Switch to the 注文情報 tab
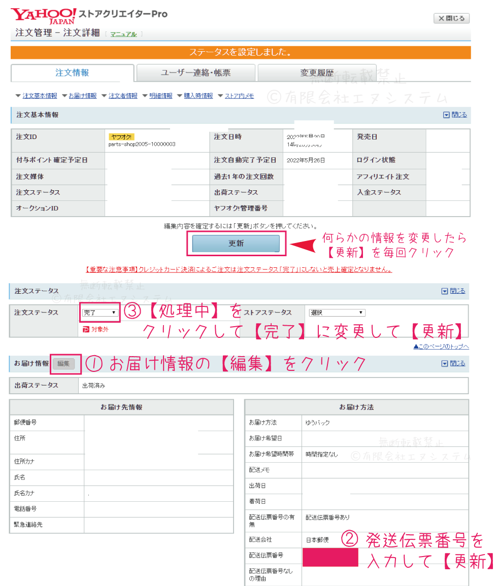Screen dimensions: 498x586 click(72, 73)
